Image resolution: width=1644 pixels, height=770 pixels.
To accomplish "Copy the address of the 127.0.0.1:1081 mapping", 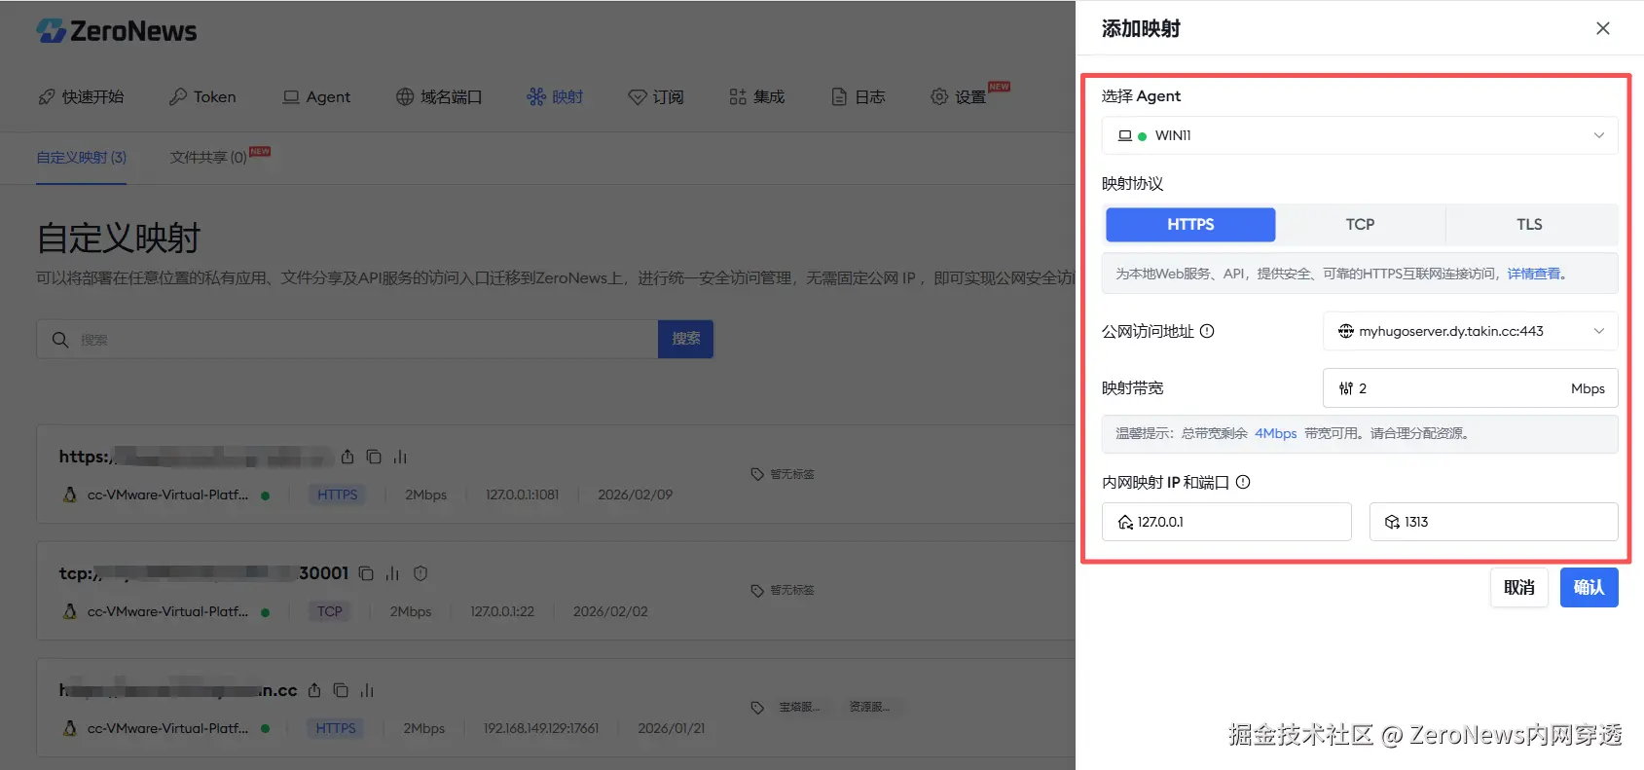I will point(374,457).
